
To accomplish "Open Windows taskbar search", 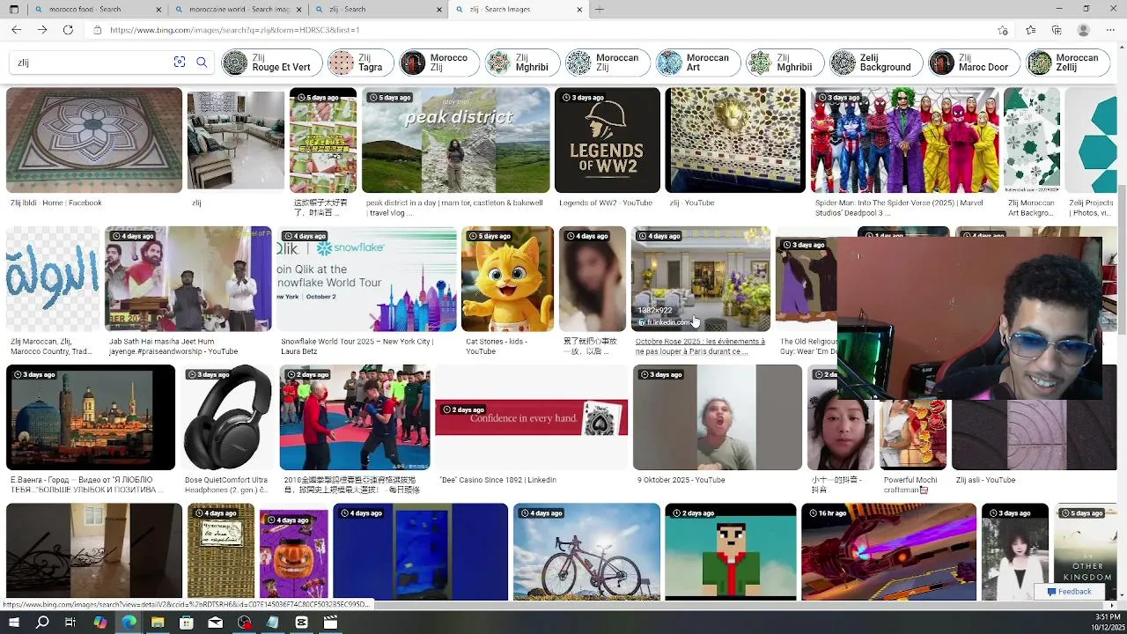I will [x=42, y=623].
